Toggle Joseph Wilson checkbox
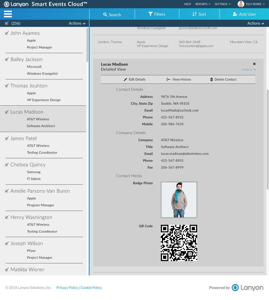269x300 pixels. 7,243
